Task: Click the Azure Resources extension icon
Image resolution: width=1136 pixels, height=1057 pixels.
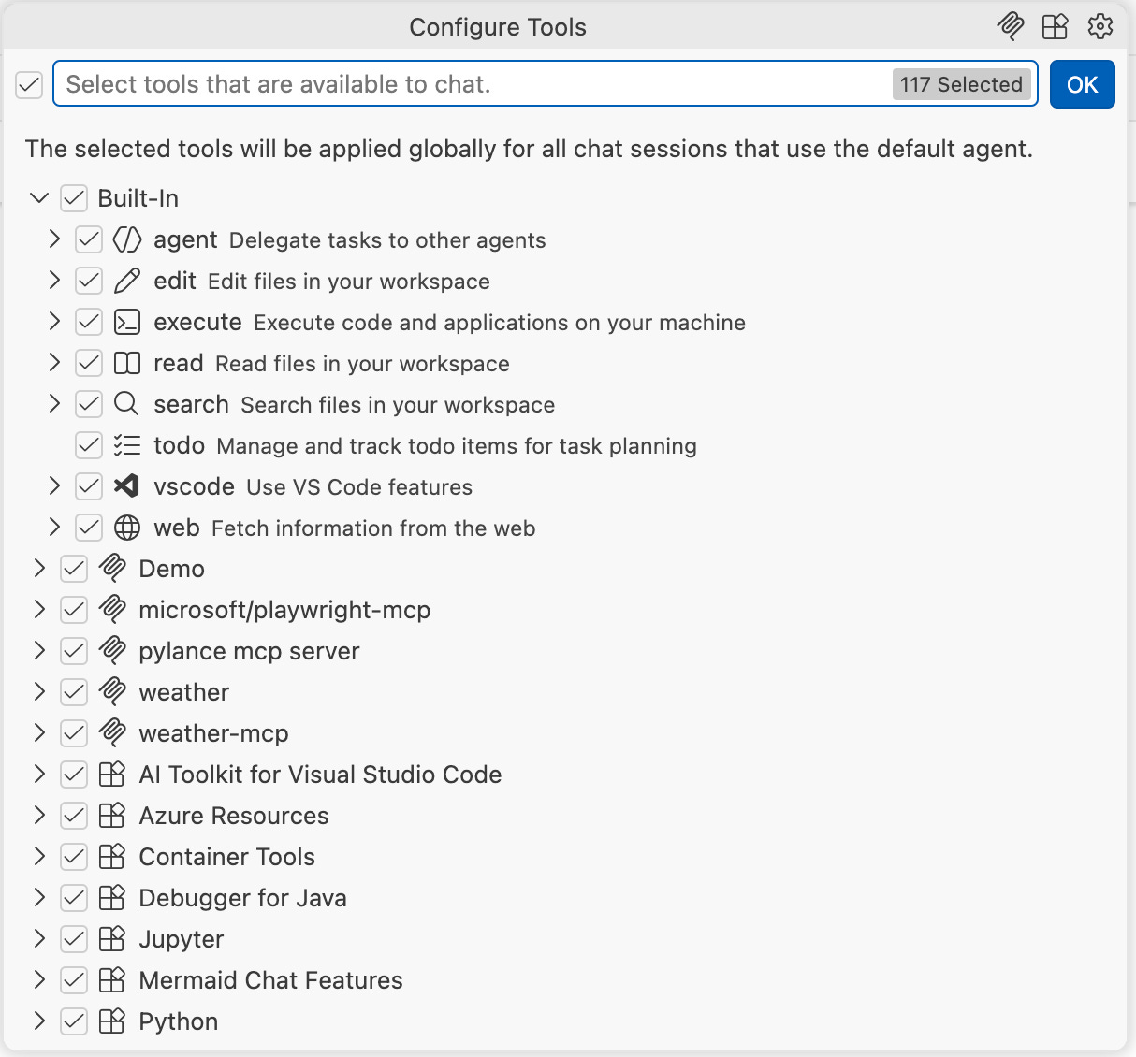Action: 112,816
